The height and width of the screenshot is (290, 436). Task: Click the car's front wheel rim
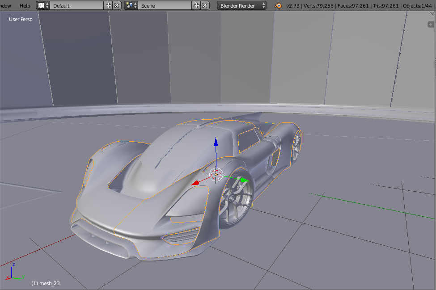click(237, 199)
